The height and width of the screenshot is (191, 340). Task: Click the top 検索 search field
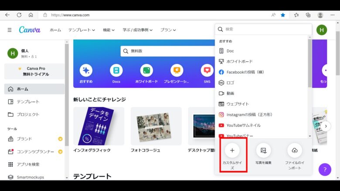(263, 29)
